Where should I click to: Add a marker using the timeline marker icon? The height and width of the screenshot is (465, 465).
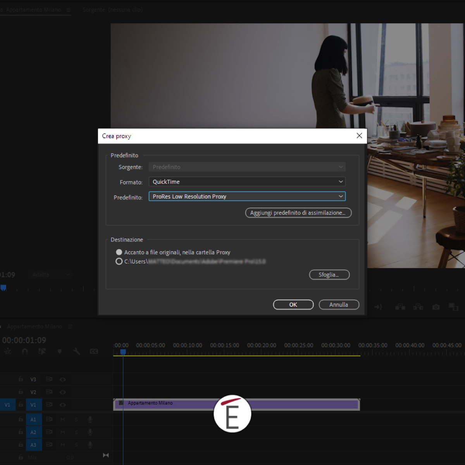pos(60,351)
